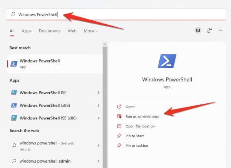Click the search icon beside 'windows powershell' web result
This screenshot has height=168, width=231.
[x=14, y=145]
